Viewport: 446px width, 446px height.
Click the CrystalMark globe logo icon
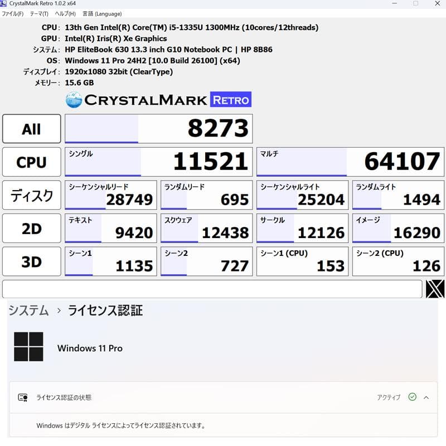(75, 99)
